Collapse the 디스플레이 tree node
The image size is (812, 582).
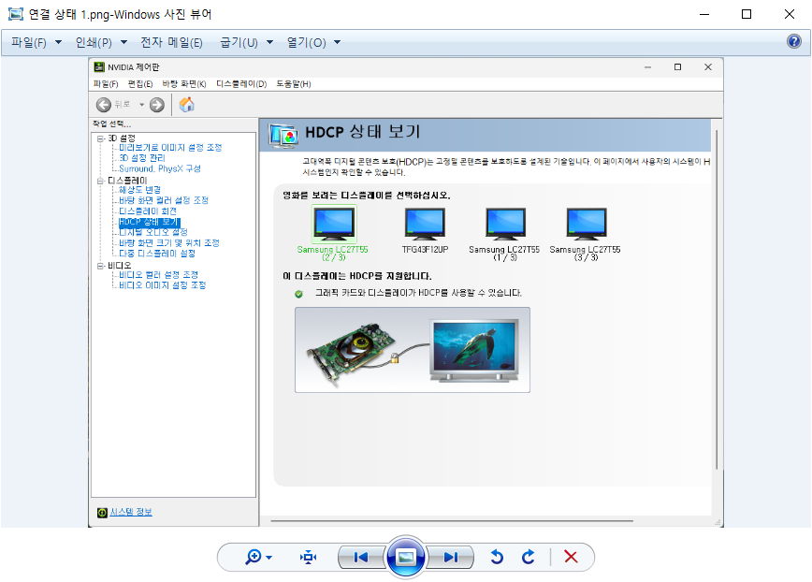pos(100,181)
